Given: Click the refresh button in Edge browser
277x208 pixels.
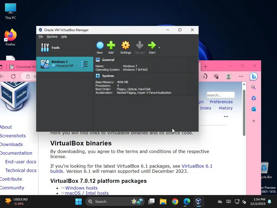Looking at the screenshot, I should coord(13,76).
